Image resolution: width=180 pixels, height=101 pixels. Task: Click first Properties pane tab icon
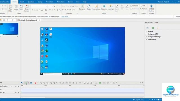(147, 28)
